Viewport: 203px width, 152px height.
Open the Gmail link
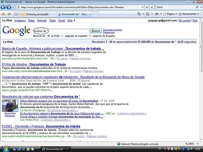pyautogui.click(x=62, y=21)
